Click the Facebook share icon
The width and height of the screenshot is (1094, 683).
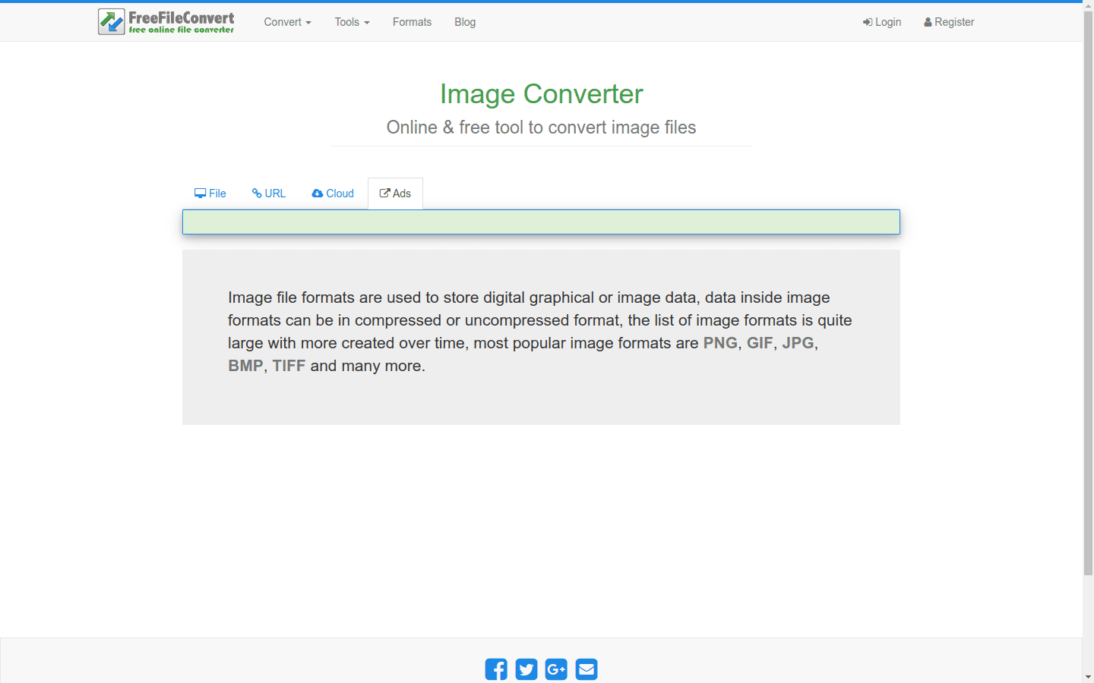tap(496, 669)
